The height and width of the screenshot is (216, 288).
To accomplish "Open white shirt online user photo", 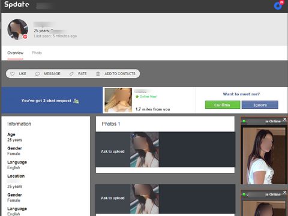I will coord(264,155).
